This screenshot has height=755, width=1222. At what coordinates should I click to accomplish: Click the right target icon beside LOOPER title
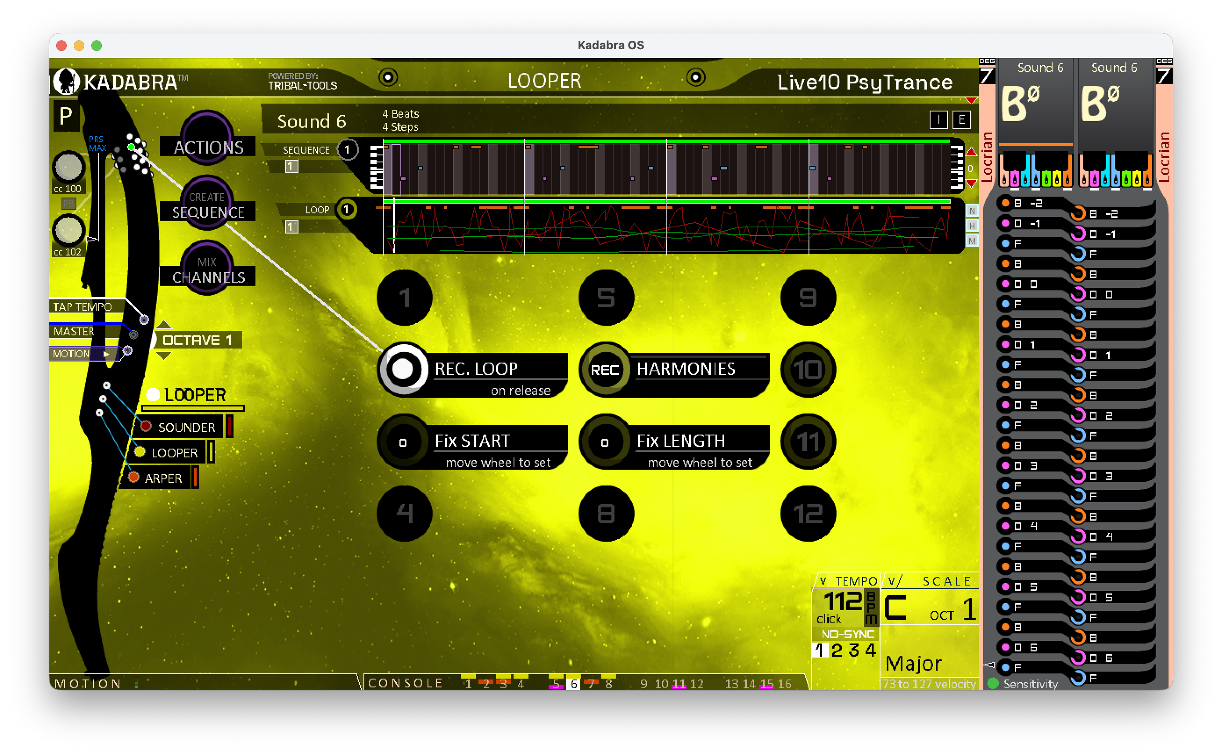pyautogui.click(x=695, y=77)
